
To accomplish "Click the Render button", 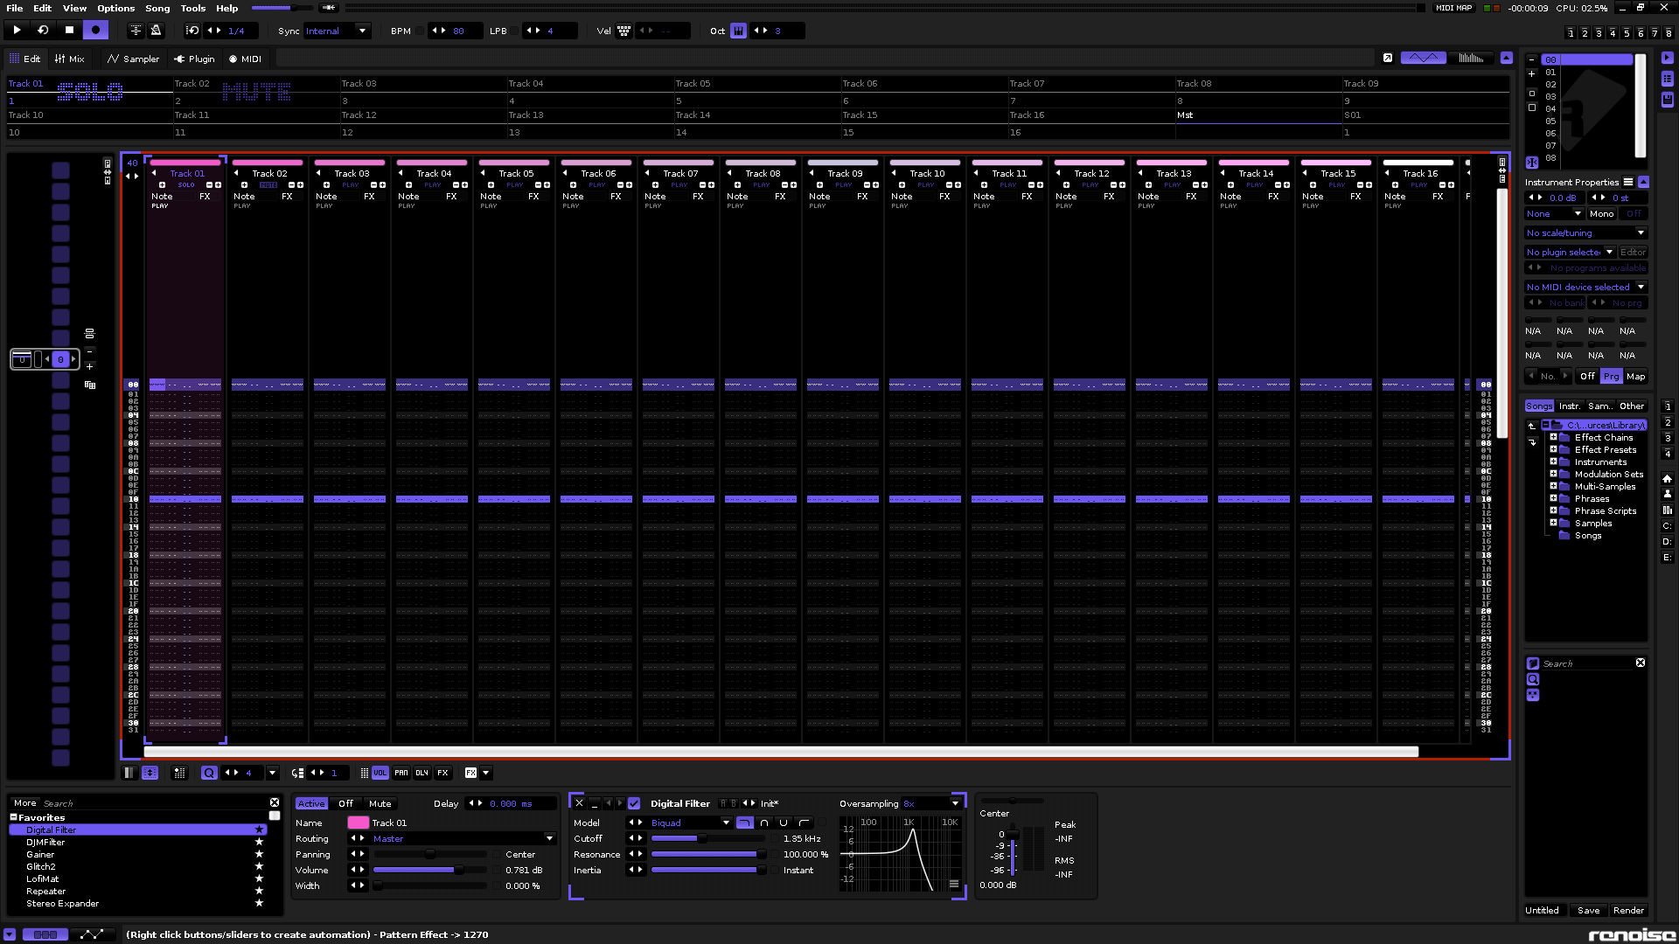I will click(1628, 910).
